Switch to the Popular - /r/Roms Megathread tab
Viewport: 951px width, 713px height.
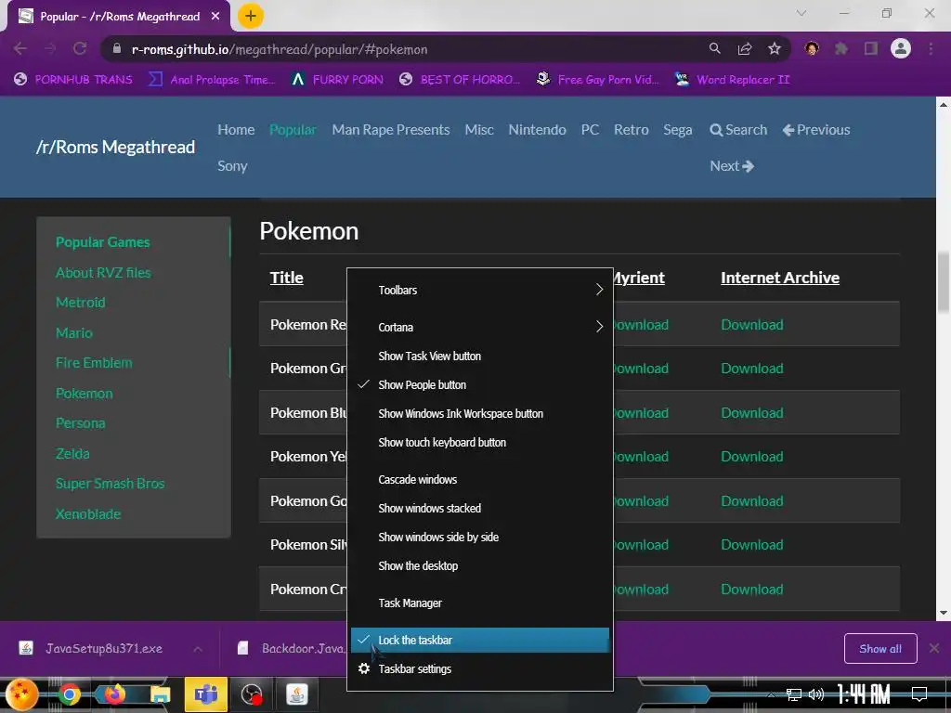[x=119, y=17]
